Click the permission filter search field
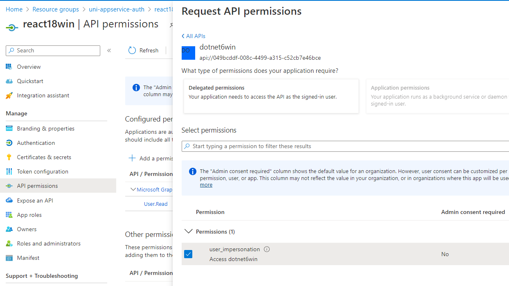The height and width of the screenshot is (286, 509). click(x=345, y=146)
